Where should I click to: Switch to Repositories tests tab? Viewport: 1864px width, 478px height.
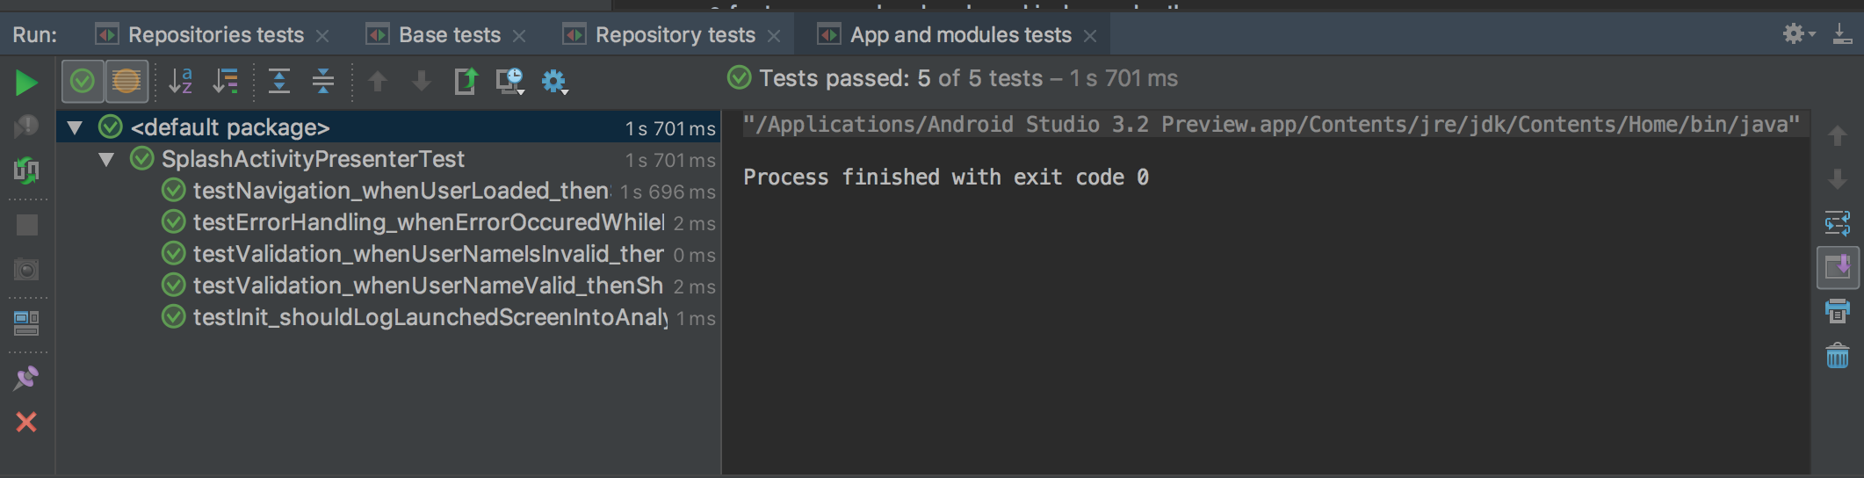[215, 35]
